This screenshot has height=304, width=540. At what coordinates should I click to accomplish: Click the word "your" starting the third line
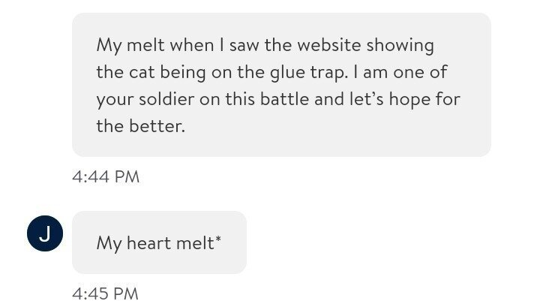pos(112,100)
